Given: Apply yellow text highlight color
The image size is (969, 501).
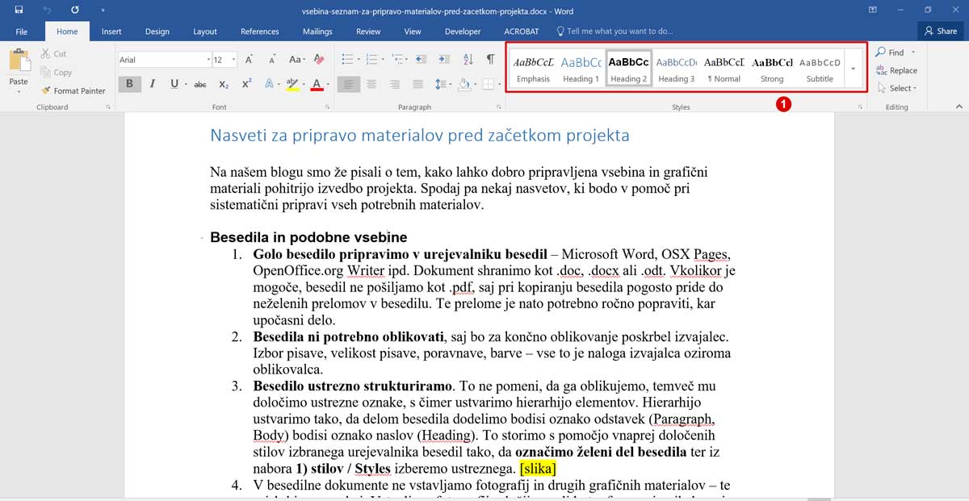Looking at the screenshot, I should pos(292,84).
